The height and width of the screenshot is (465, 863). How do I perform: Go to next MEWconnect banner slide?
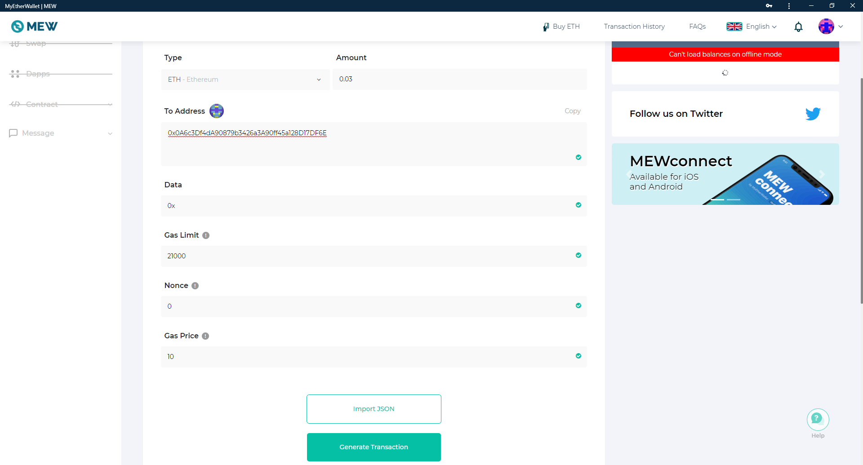[x=822, y=174]
